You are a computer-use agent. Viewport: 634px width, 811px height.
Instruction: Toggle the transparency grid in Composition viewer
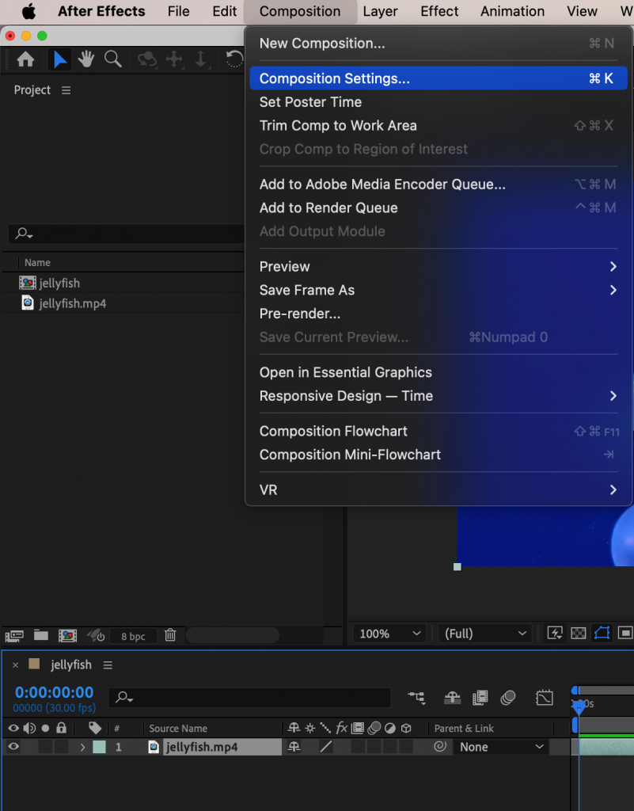click(x=578, y=634)
